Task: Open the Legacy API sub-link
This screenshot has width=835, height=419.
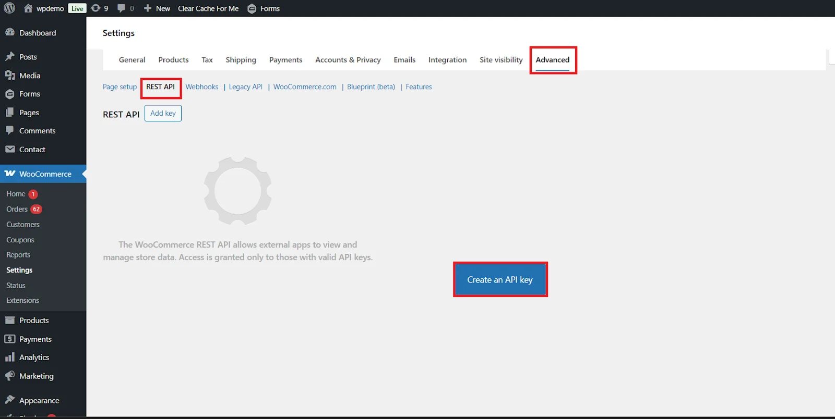Action: [x=246, y=87]
